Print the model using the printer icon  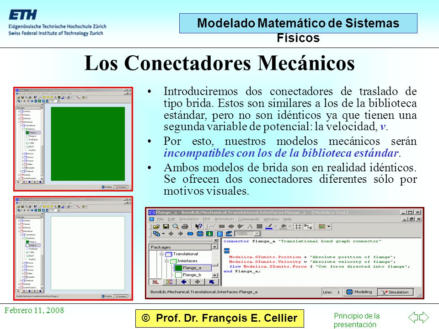pos(184,226)
